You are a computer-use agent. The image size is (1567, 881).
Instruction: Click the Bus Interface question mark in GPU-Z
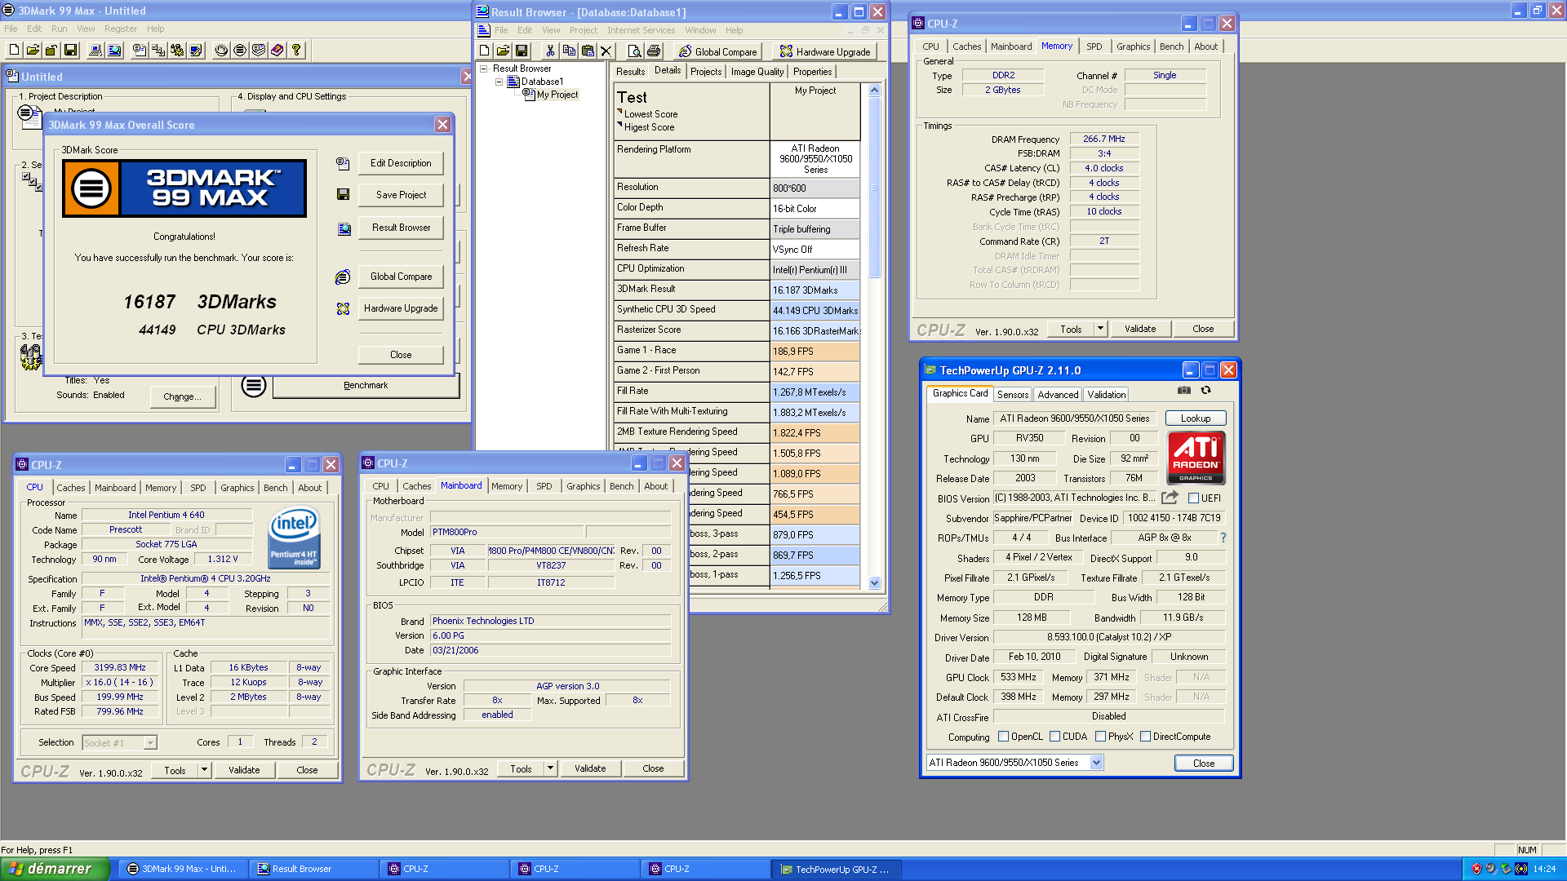(x=1223, y=538)
